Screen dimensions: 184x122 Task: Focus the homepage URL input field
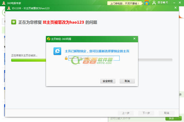tap(94, 58)
